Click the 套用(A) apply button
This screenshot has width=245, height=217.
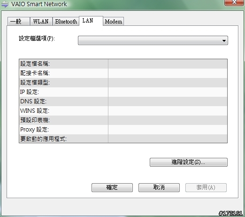click(206, 187)
